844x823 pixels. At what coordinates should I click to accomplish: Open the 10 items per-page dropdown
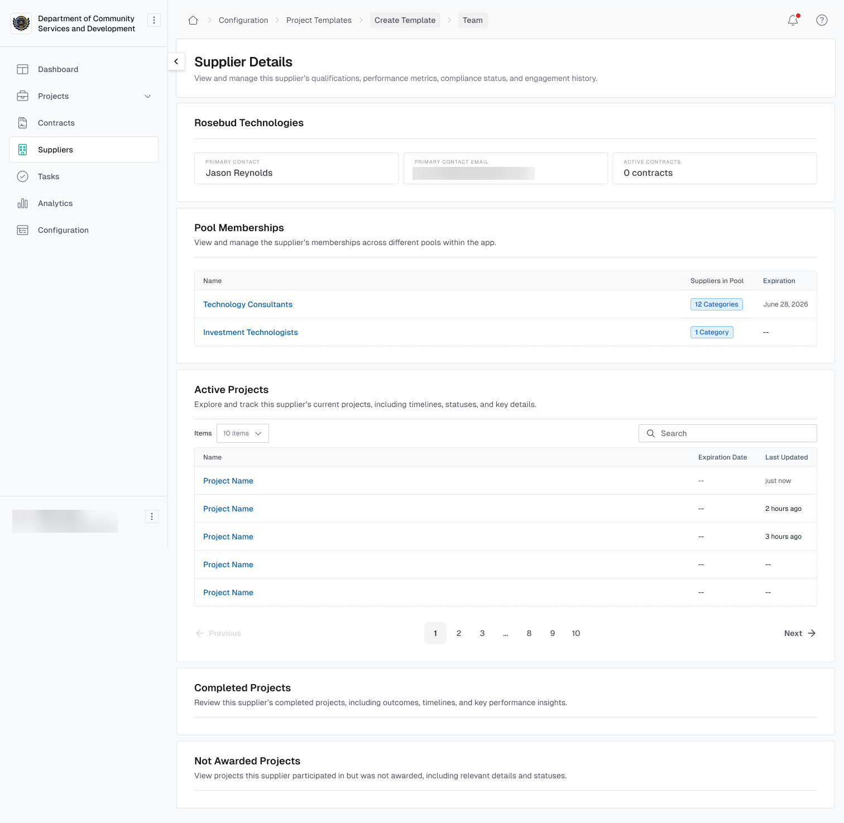point(242,433)
